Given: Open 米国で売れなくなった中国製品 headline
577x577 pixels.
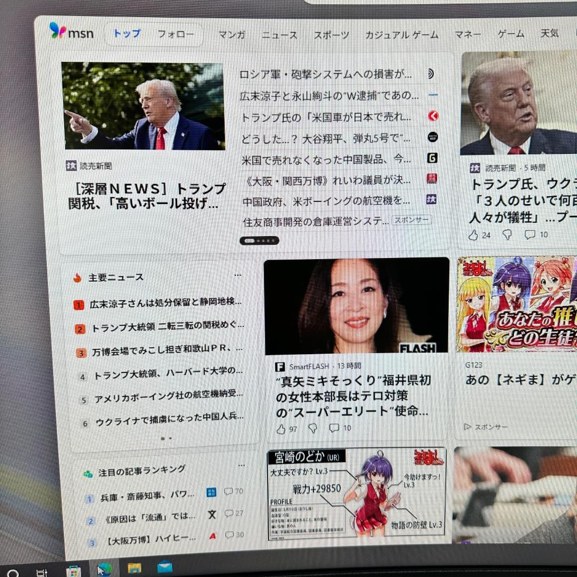Looking at the screenshot, I should pos(326,160).
